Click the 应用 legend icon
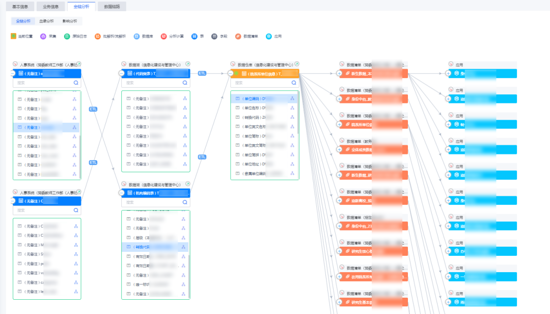 click(x=269, y=37)
